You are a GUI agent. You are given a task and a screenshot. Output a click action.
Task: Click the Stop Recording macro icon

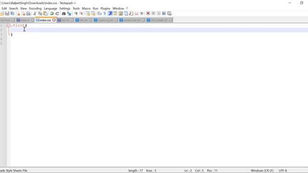point(154,13)
